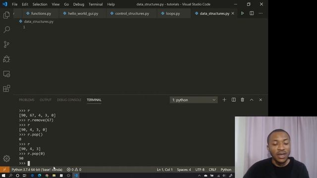Screen dimensions: 317x178
Task: Change language mode via Python status item
Action: [226, 170]
